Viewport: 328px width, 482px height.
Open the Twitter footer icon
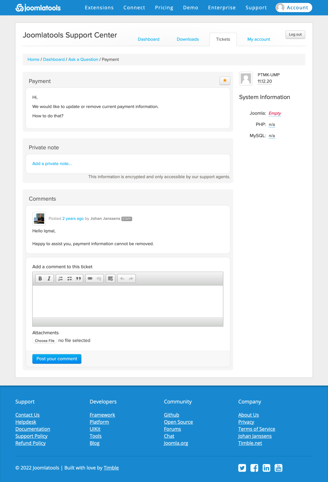242,468
